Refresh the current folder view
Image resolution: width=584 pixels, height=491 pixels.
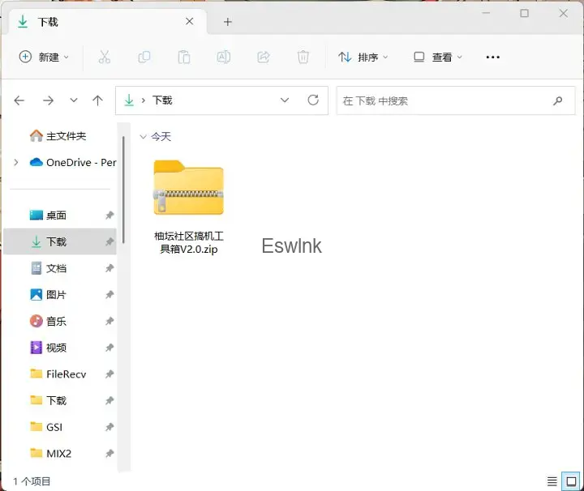click(313, 100)
